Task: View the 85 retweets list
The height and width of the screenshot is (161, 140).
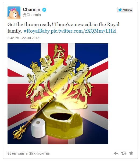Action: pos(17,153)
